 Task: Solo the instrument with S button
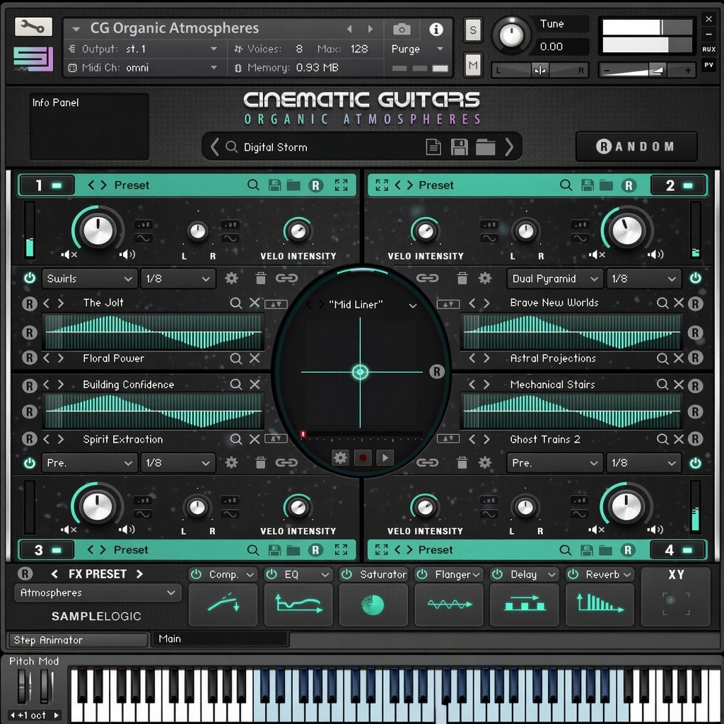pos(473,30)
